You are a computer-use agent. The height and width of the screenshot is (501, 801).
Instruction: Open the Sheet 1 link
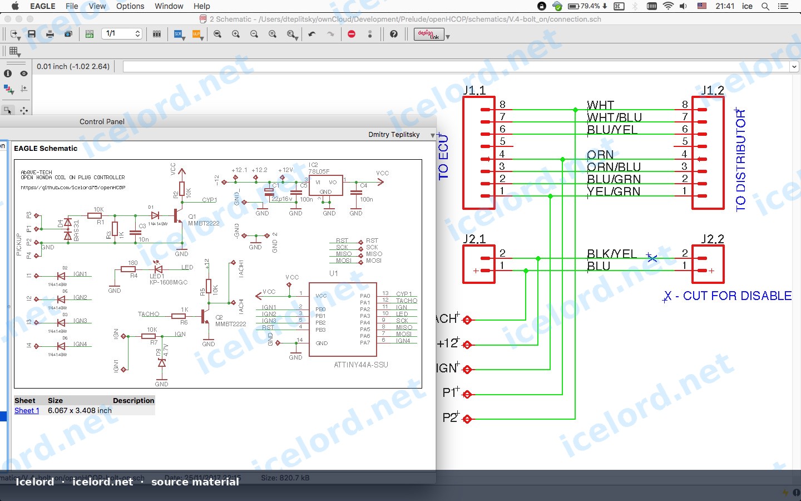click(x=27, y=410)
